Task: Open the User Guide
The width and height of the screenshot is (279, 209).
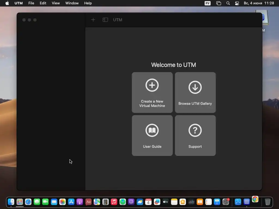Action: point(152,136)
